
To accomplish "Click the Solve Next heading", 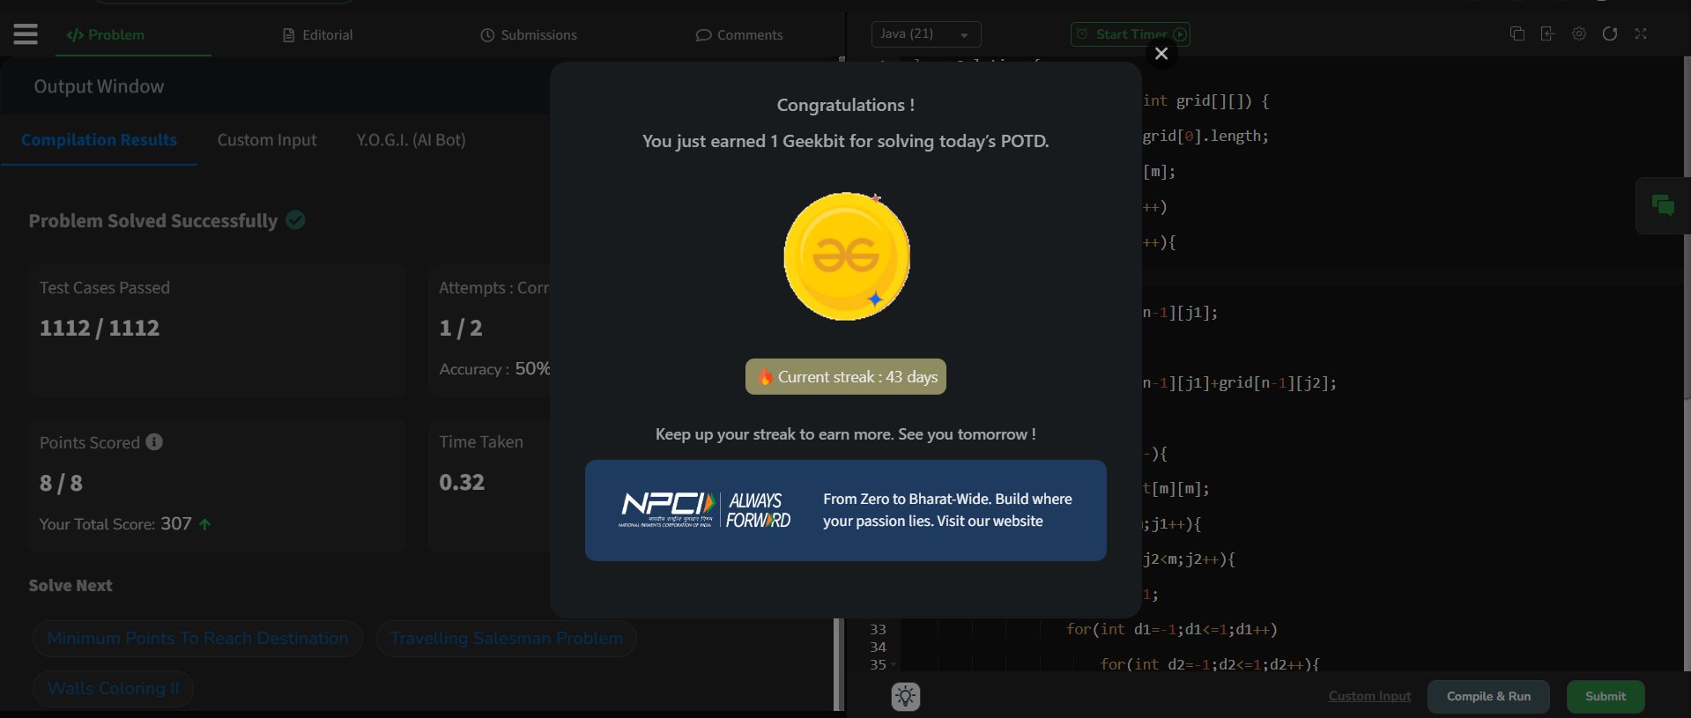I will tap(70, 586).
